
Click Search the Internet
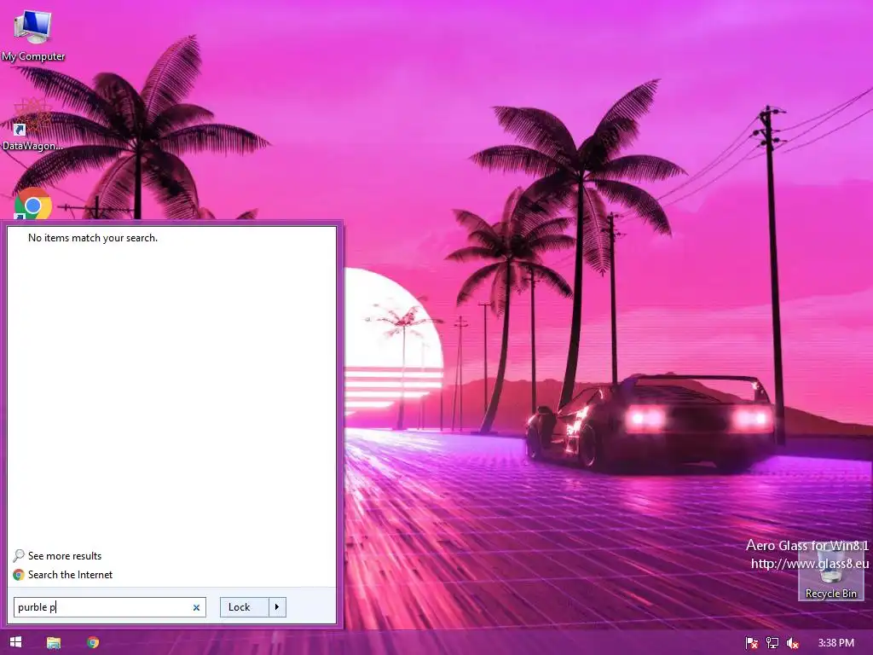[x=63, y=574]
